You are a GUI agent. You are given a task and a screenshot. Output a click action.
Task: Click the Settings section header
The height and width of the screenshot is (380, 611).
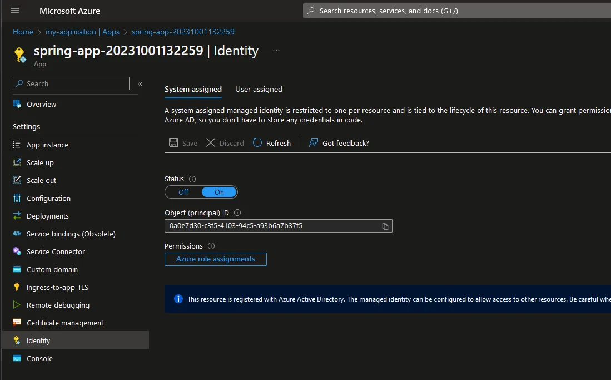pos(27,126)
